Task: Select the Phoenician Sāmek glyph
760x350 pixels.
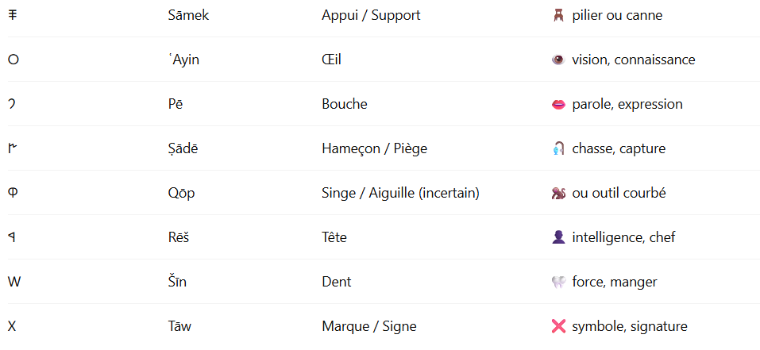Action: tap(13, 16)
